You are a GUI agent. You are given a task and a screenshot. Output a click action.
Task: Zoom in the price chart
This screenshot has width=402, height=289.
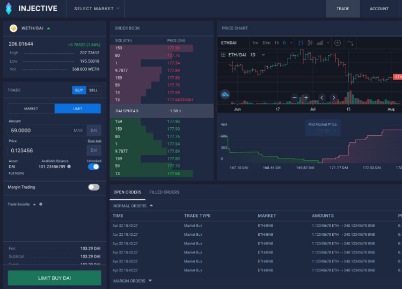[x=306, y=98]
